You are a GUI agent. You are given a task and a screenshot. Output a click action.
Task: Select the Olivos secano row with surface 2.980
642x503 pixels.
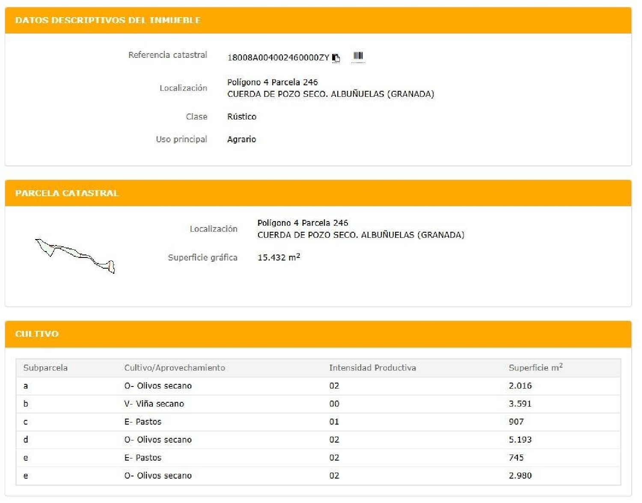click(x=158, y=476)
